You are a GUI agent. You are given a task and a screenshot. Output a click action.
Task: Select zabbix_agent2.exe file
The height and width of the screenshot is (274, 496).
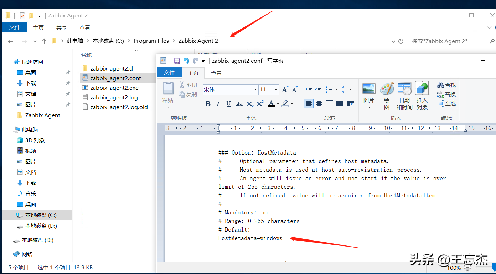coord(114,88)
